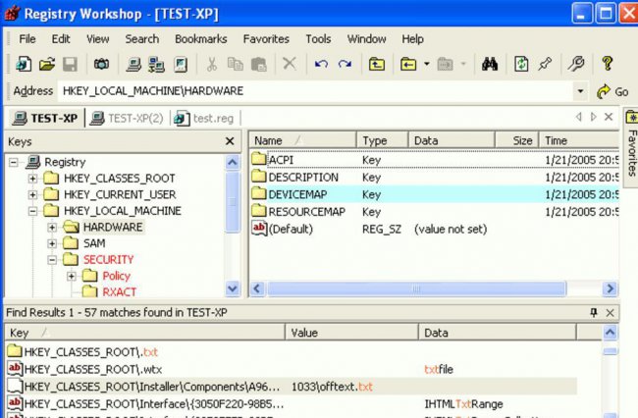Refresh the registry view icon
The image size is (638, 418).
(x=521, y=64)
